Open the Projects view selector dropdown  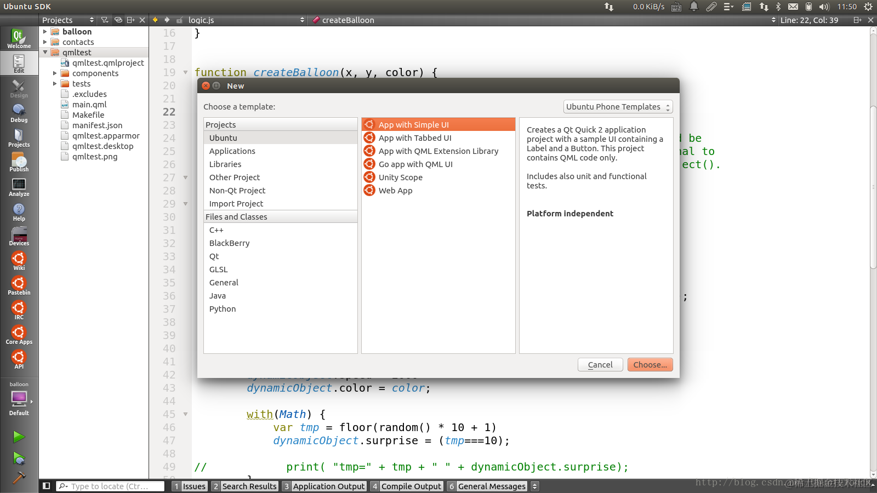68,20
